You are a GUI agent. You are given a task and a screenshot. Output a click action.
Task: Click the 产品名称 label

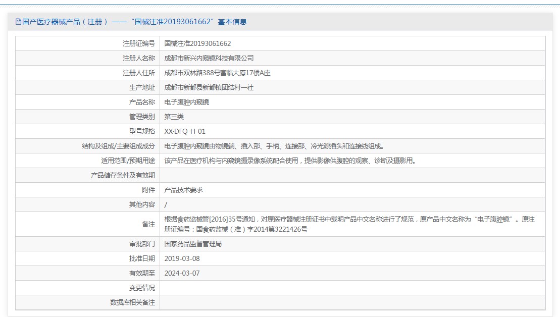point(142,102)
